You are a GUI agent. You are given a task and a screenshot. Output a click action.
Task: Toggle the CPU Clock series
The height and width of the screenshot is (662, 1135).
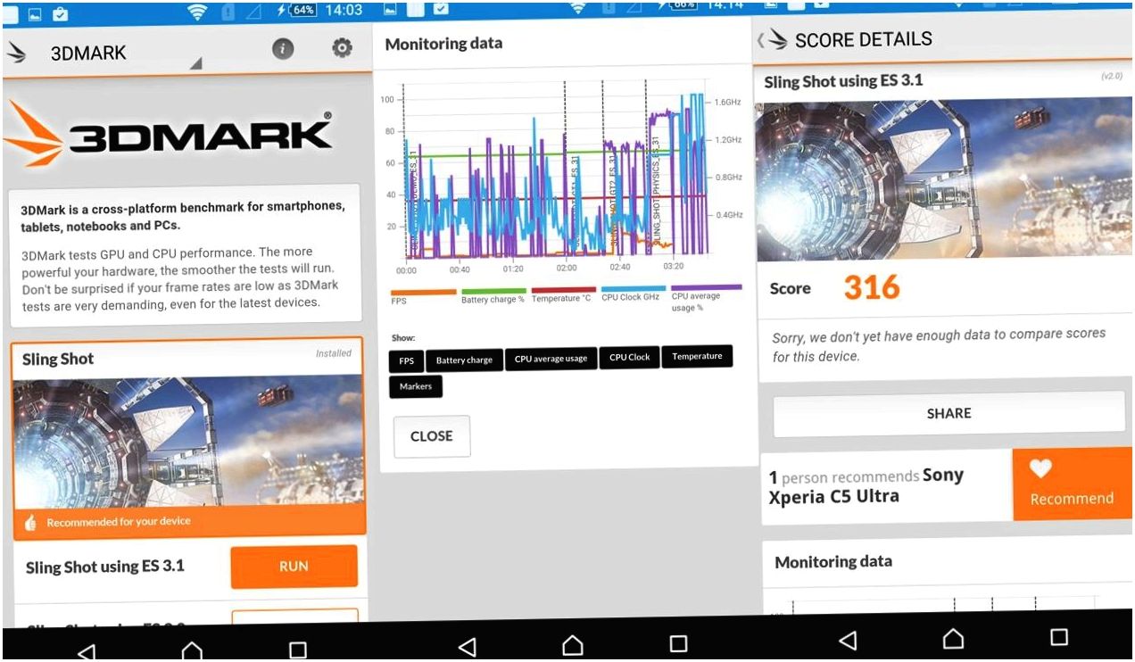click(x=629, y=358)
